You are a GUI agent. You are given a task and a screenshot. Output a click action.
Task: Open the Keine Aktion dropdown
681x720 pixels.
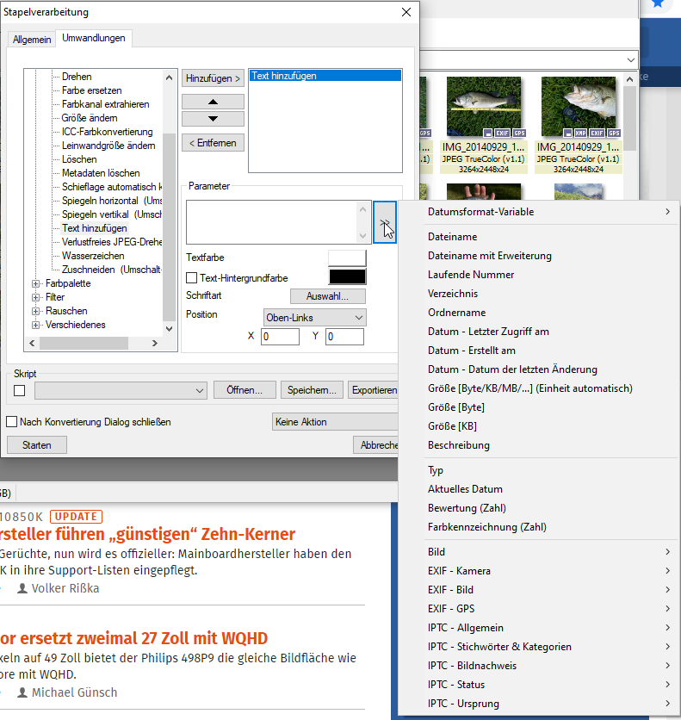(335, 421)
